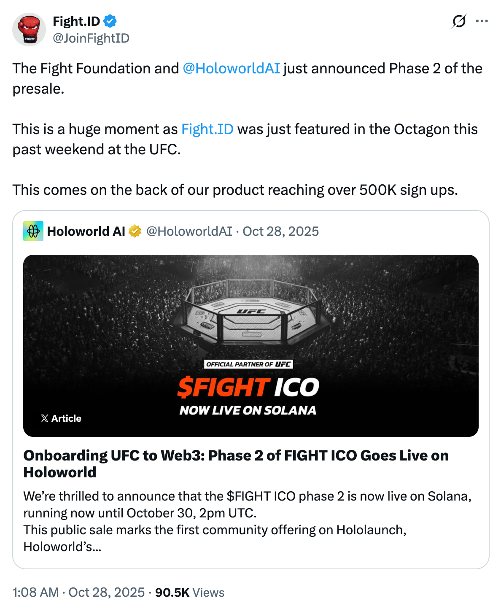Click the blue verified badge beside Fight.ID

(110, 21)
